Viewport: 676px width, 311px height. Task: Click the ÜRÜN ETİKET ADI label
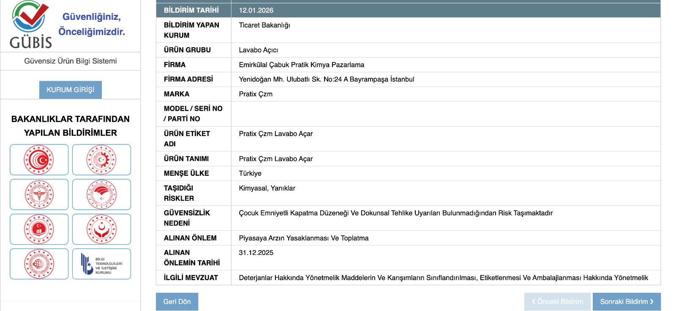(x=187, y=139)
